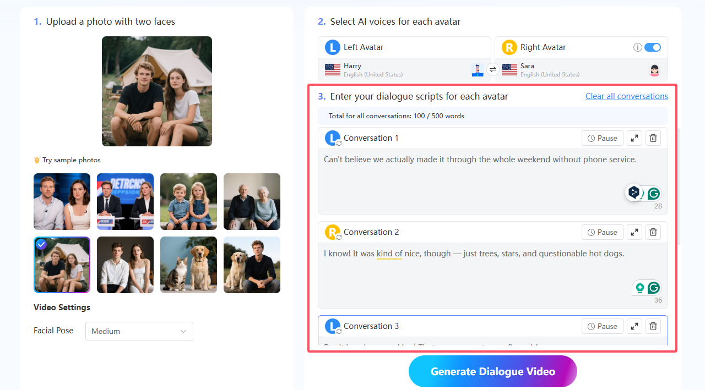Click the Grammarly icon in Conversation 2
This screenshot has height=390, width=705.
pyautogui.click(x=654, y=287)
